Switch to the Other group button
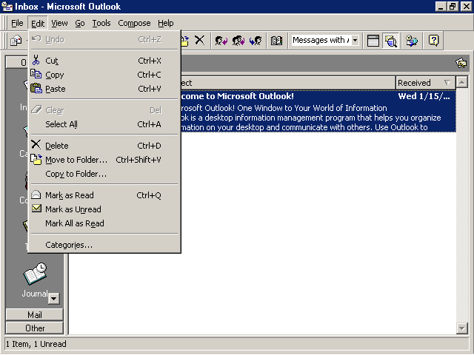This screenshot has width=474, height=355. coord(35,328)
